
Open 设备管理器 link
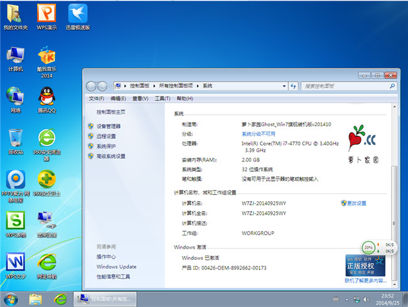tap(108, 126)
